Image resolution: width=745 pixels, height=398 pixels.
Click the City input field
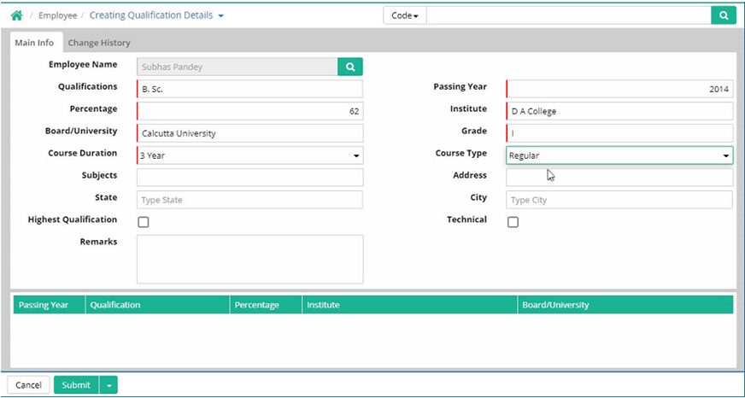619,200
